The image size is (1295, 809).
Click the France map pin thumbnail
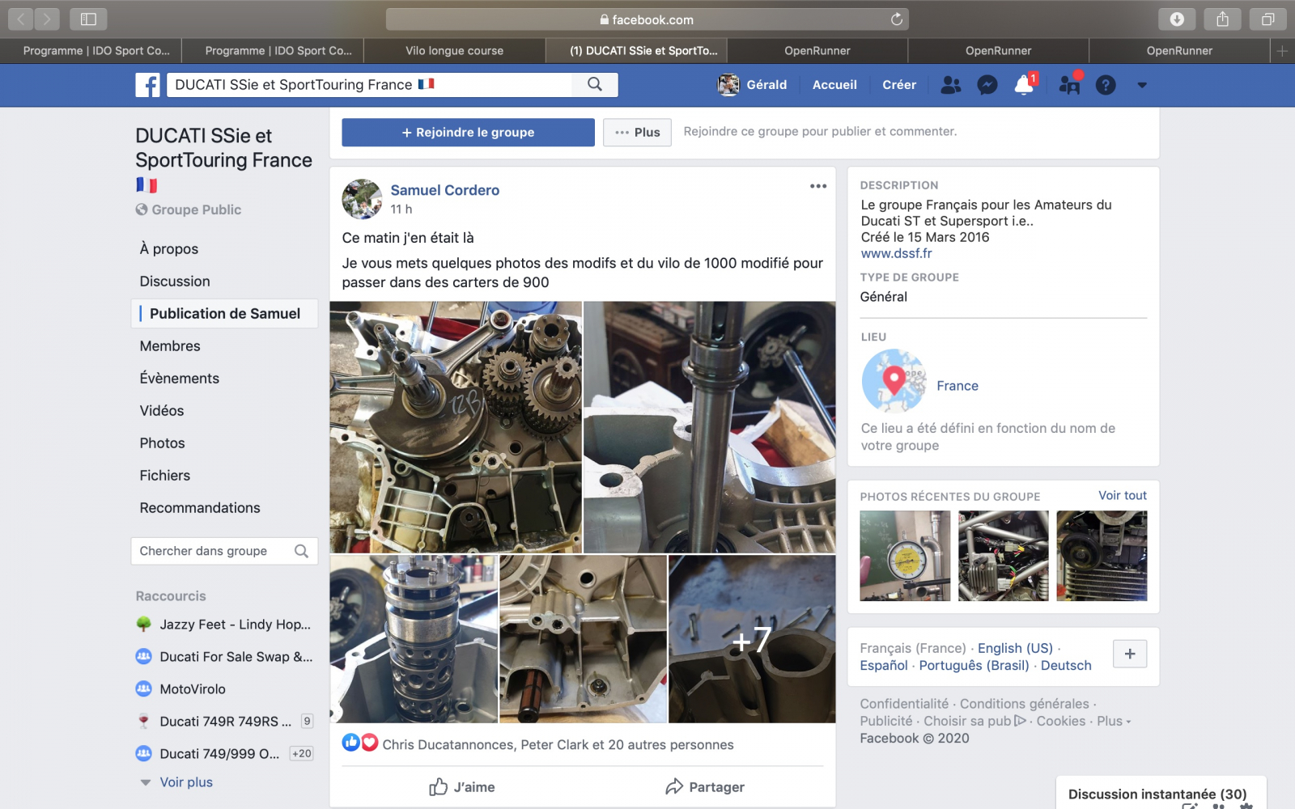(894, 381)
